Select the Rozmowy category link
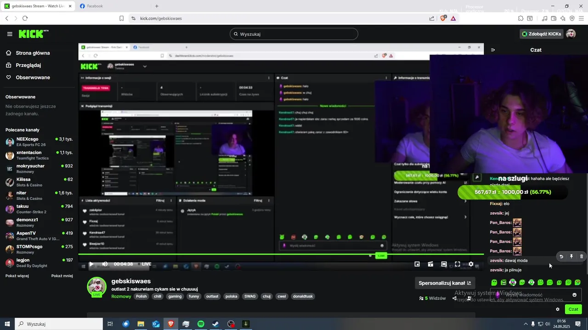The image size is (588, 330). 121,297
